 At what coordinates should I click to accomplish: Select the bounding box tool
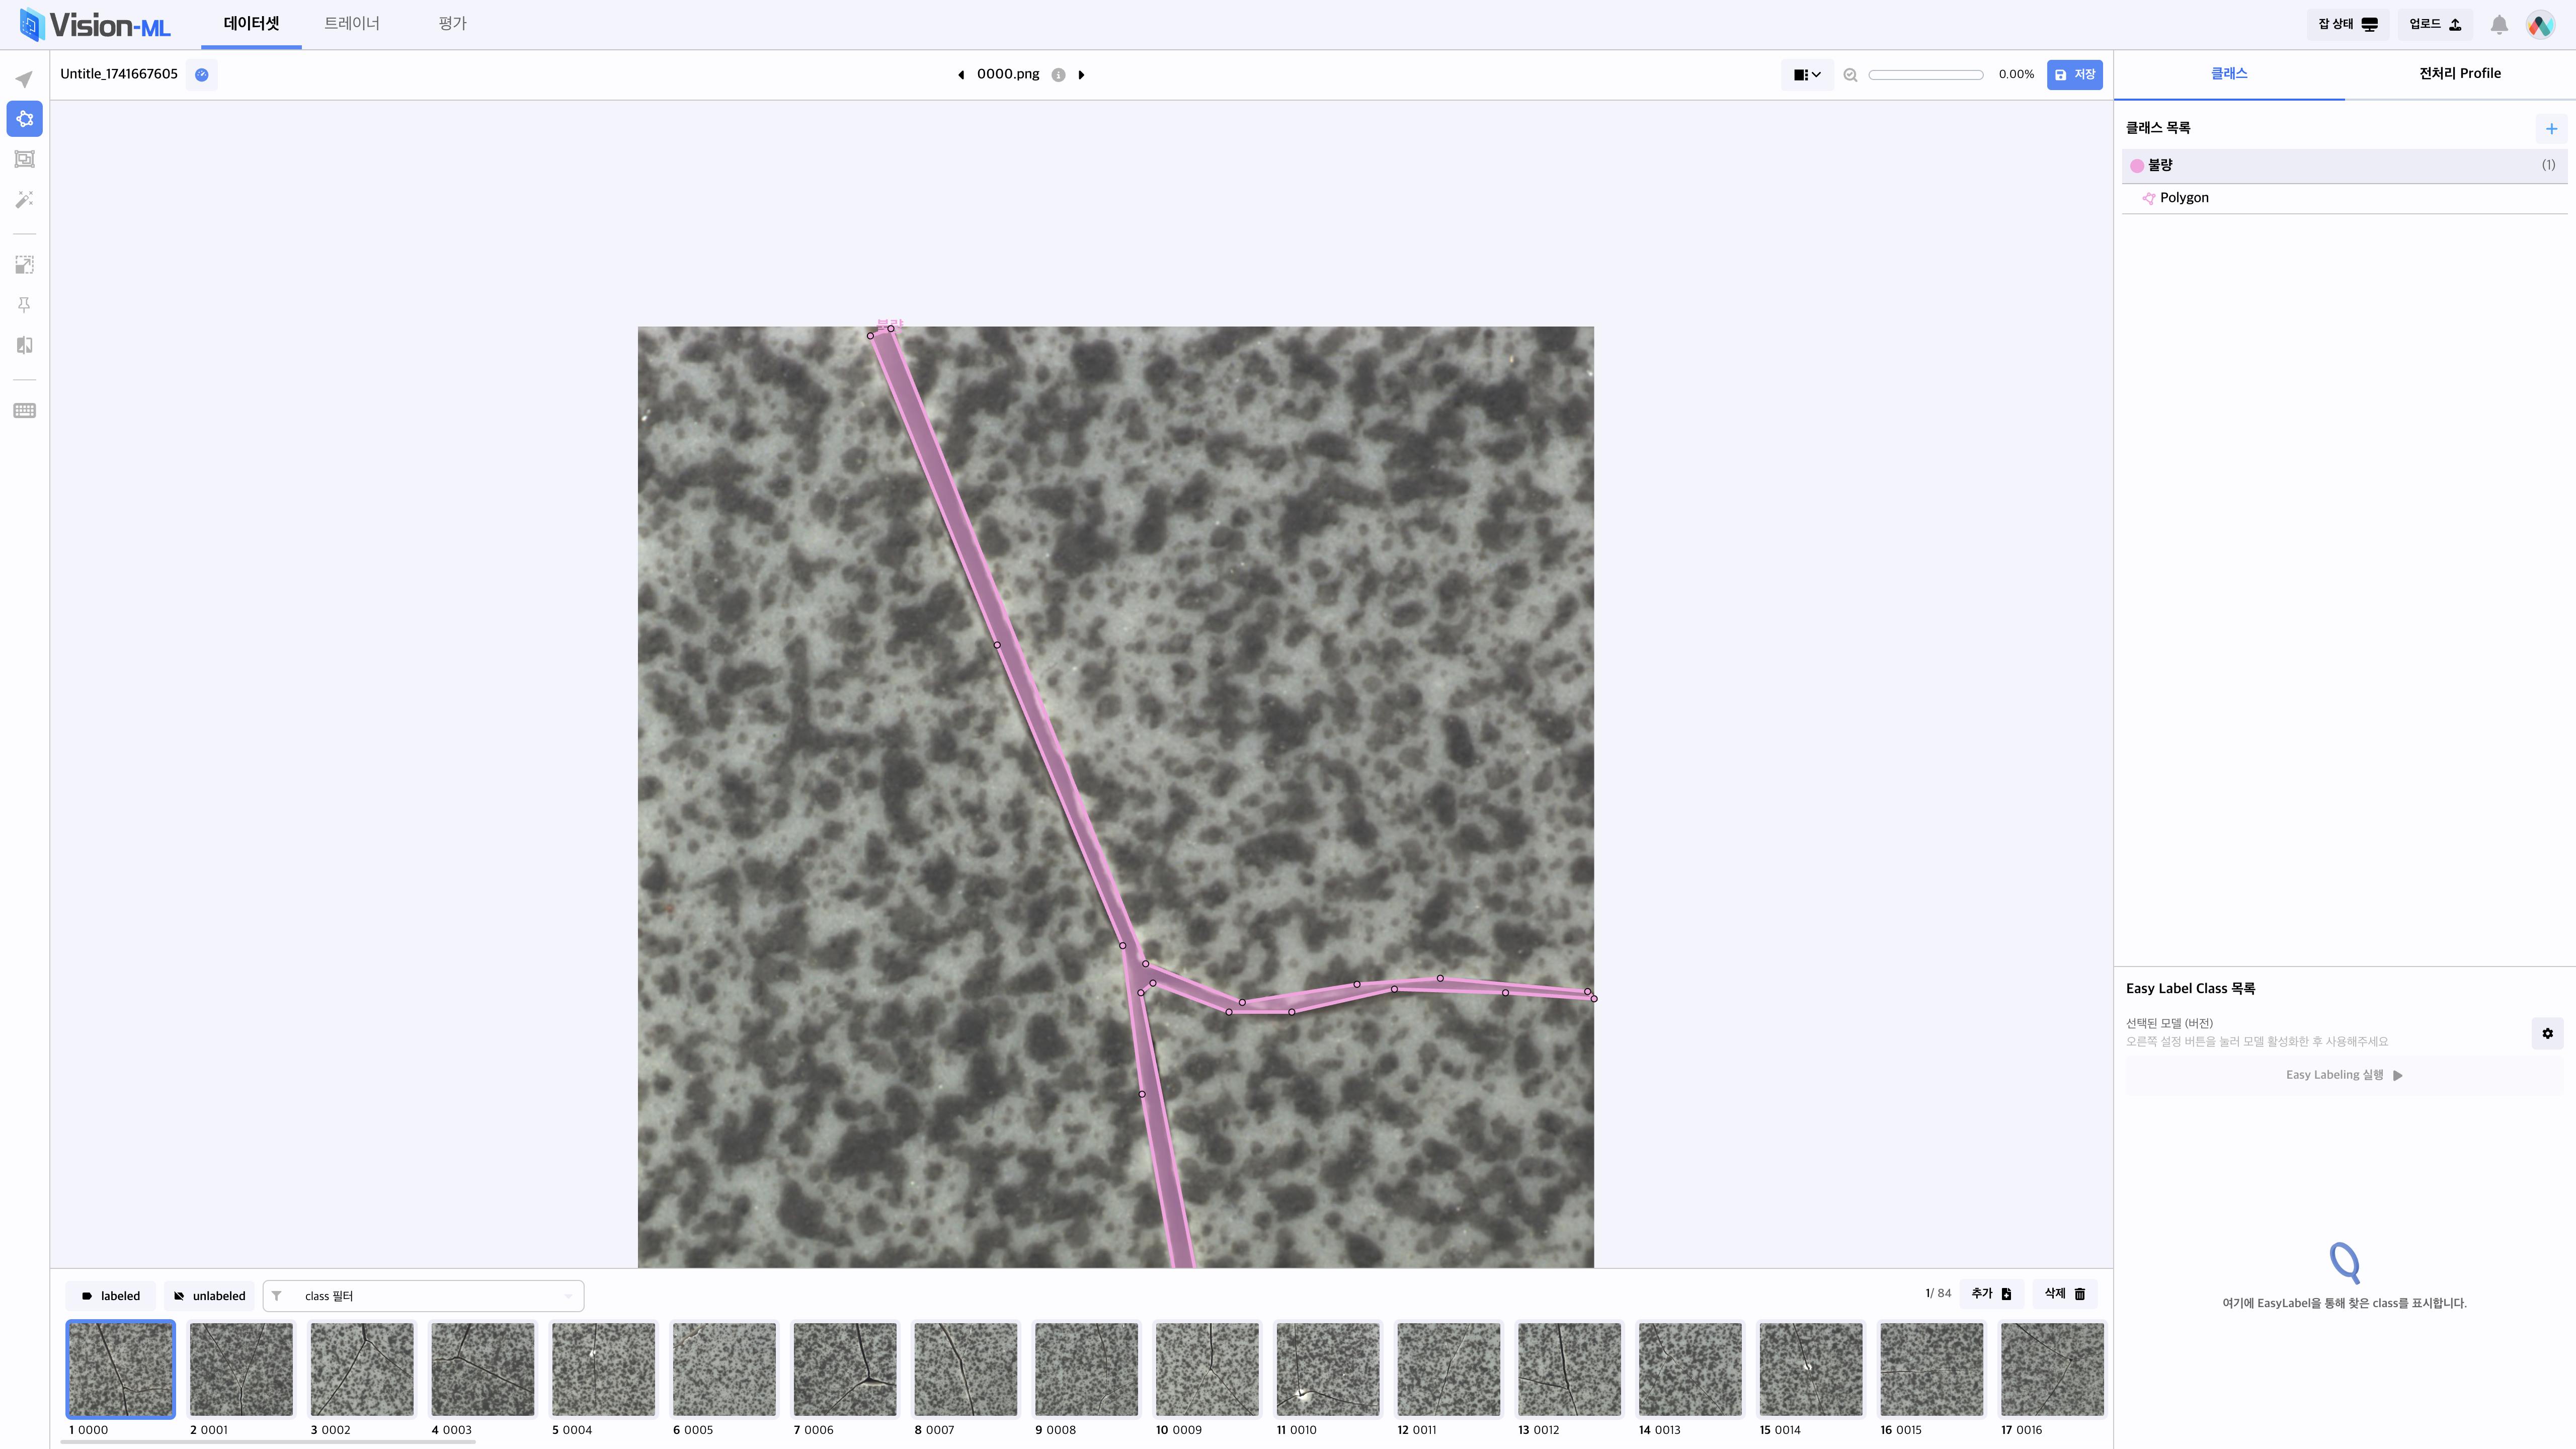point(24,159)
